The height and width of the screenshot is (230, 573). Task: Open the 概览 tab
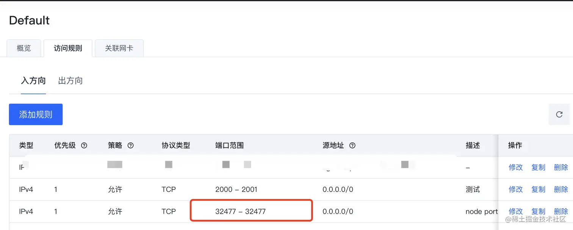coord(24,48)
